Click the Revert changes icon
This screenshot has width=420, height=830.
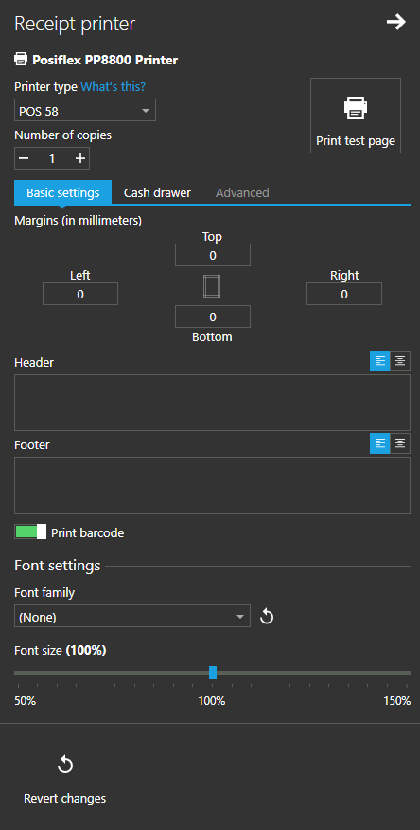pos(65,765)
